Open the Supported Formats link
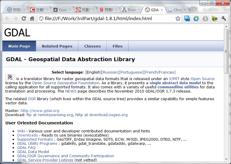 point(35,139)
